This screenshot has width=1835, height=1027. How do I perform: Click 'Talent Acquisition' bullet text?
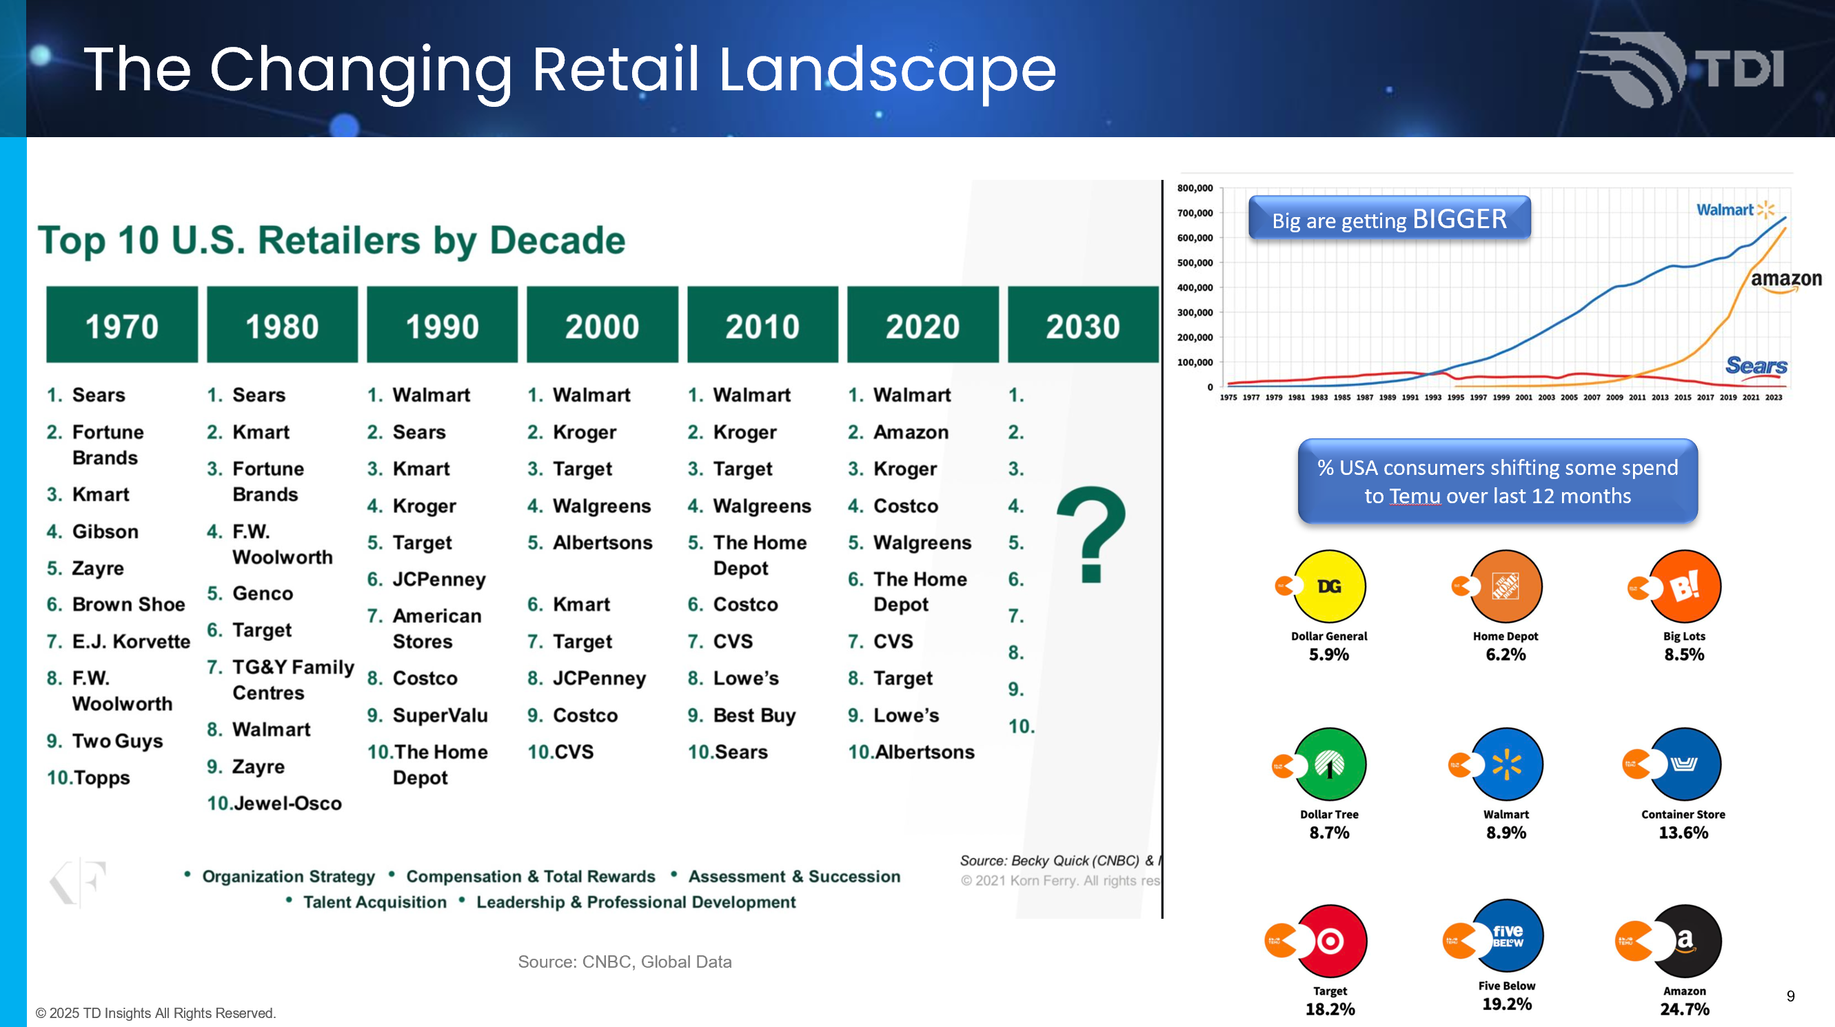375,902
